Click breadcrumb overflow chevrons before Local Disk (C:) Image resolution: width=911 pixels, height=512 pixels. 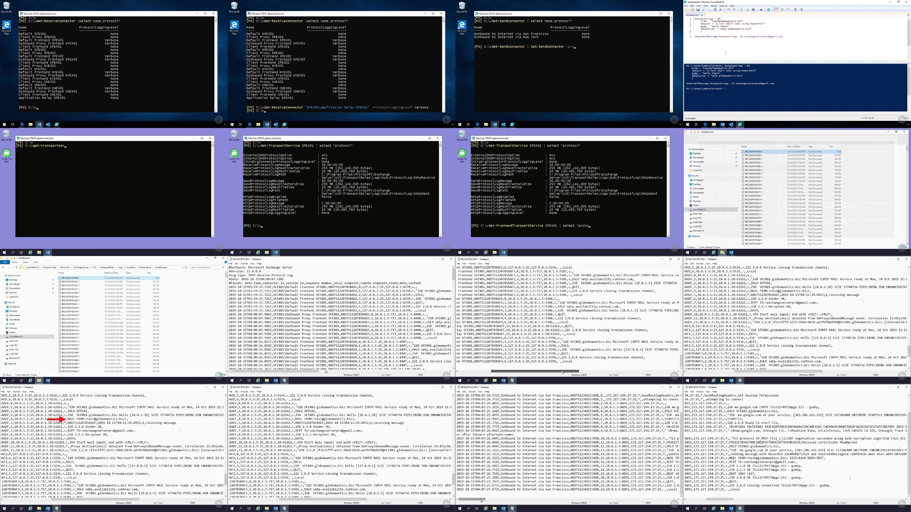point(24,267)
